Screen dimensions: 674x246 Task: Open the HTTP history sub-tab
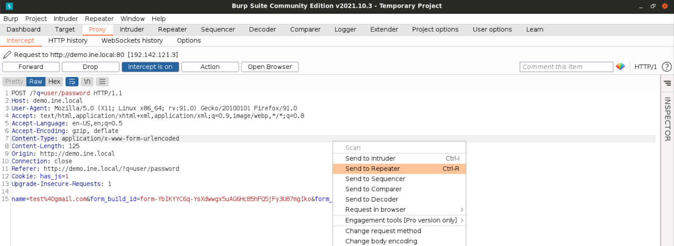[x=68, y=40]
